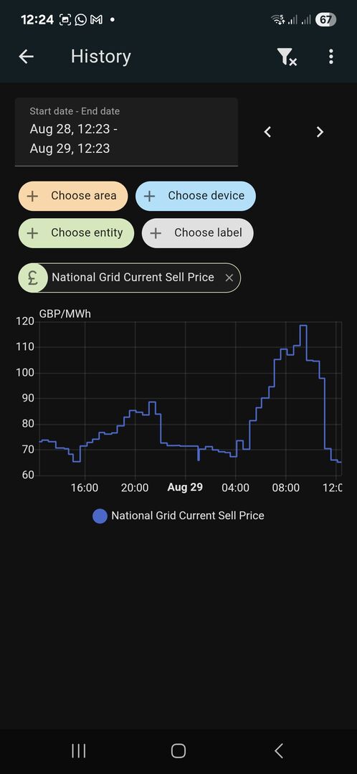This screenshot has height=774, width=357.
Task: Tap the Aug 29 marker on time axis
Action: pyautogui.click(x=185, y=488)
